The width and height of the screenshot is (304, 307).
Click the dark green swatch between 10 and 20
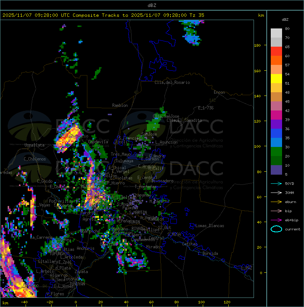(x=276, y=161)
